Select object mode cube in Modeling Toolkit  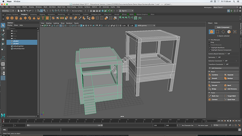click(x=212, y=32)
